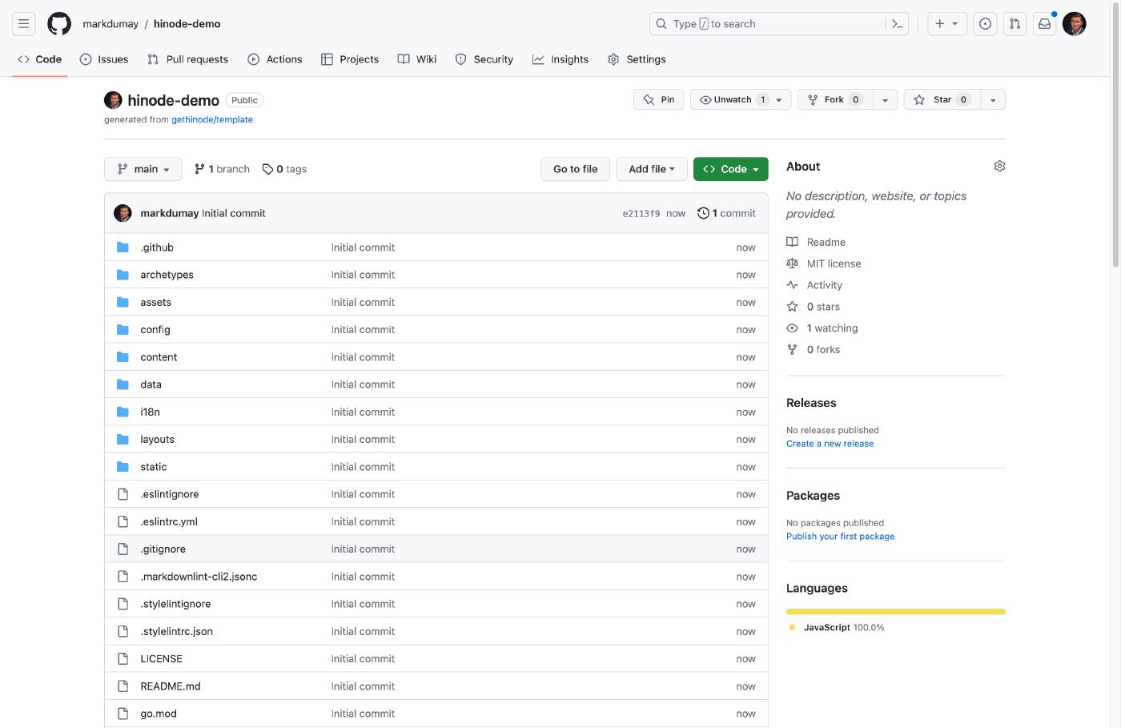Screen dimensions: 1121x728
Task: Click the Type / to search field
Action: pyautogui.click(x=769, y=24)
